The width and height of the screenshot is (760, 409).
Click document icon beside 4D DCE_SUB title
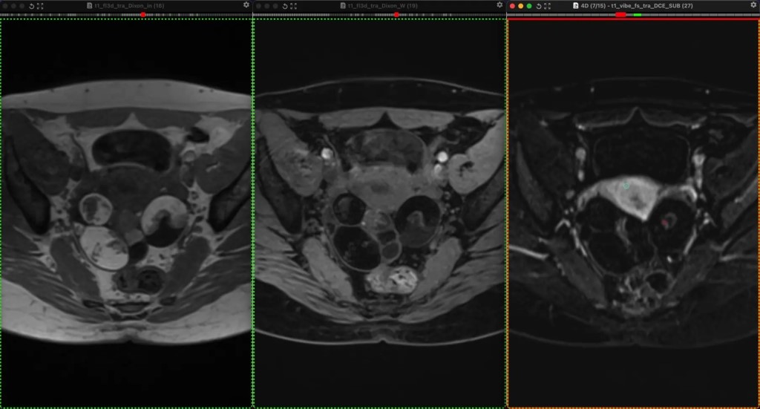click(x=576, y=5)
